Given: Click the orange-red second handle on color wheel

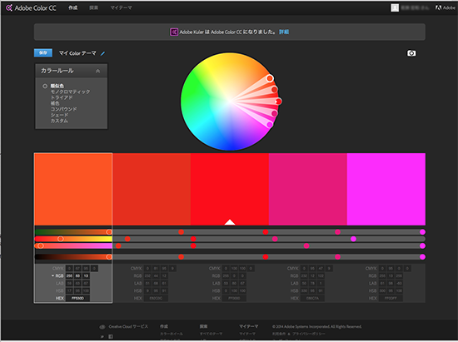Looking at the screenshot, I should (274, 89).
